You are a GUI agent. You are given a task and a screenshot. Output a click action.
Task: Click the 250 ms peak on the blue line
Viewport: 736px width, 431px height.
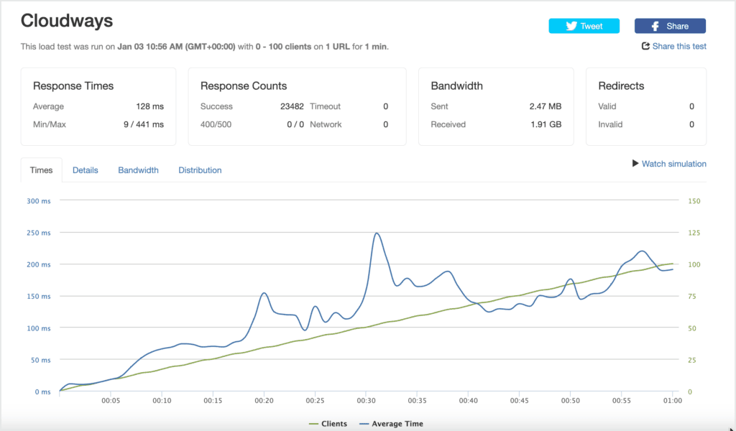377,233
